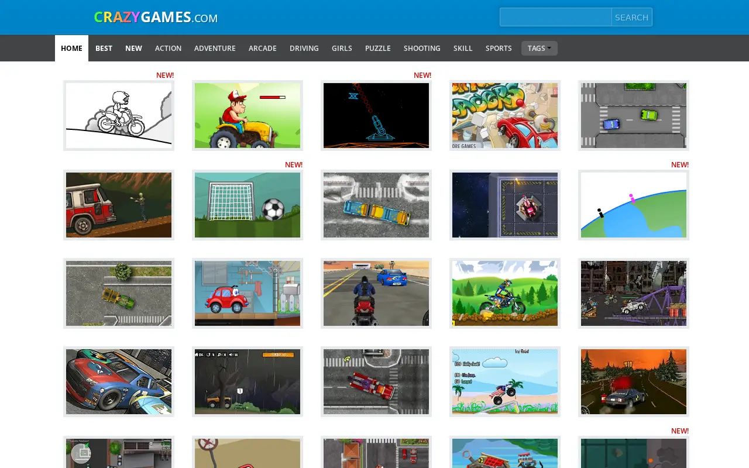Go to the ARCADE category

point(262,48)
